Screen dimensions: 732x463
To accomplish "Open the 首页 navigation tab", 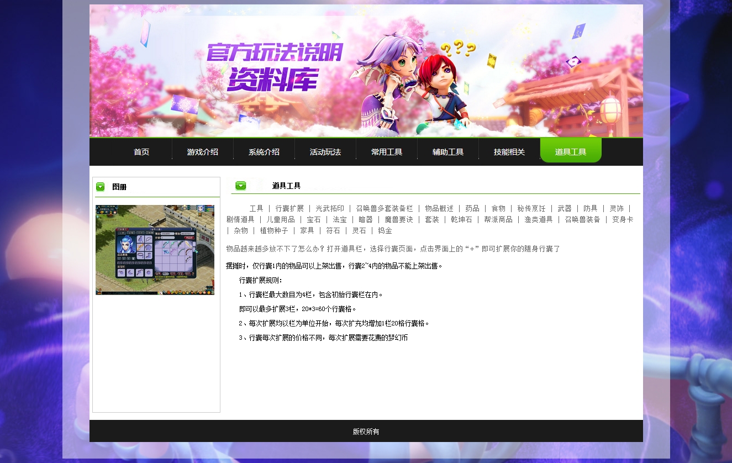I will click(141, 152).
